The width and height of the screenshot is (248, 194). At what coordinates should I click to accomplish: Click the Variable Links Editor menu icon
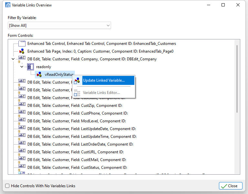77,93
